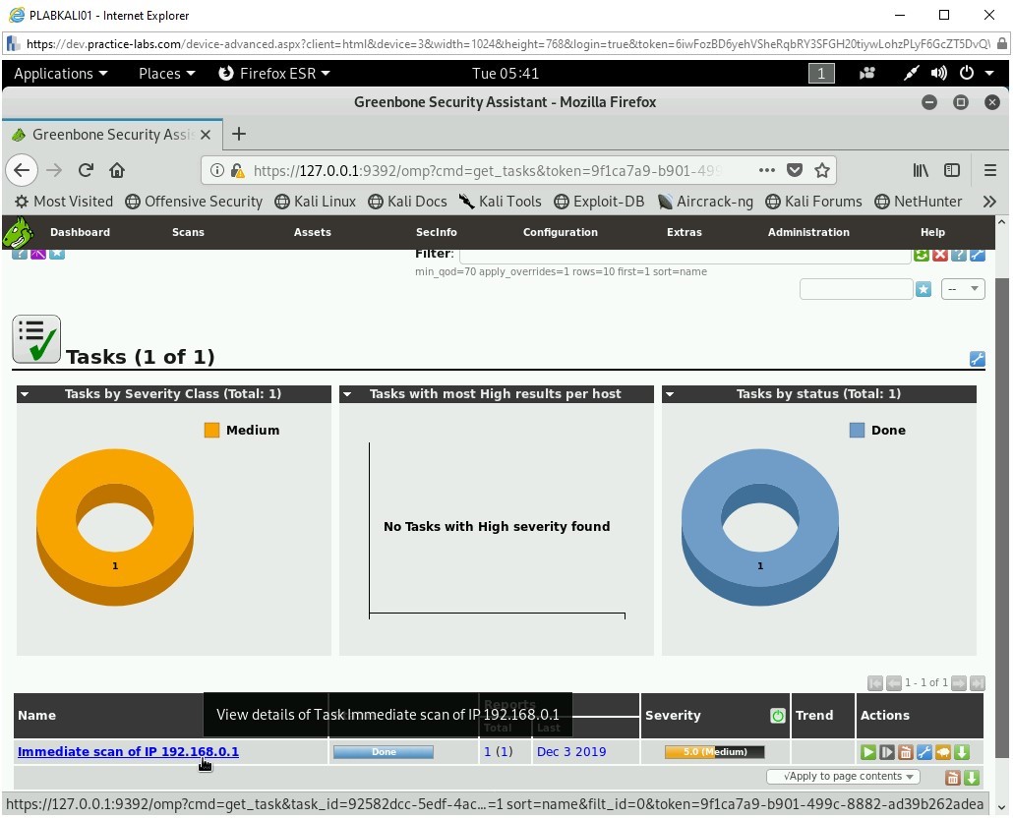
Task: Expand Tasks by status chart dropdown arrow
Action: 670,394
